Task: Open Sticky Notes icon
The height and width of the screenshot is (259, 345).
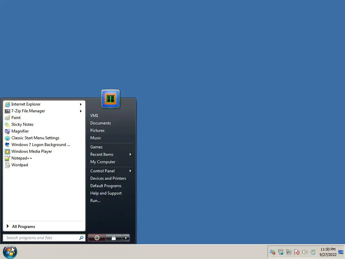Action: pos(7,125)
